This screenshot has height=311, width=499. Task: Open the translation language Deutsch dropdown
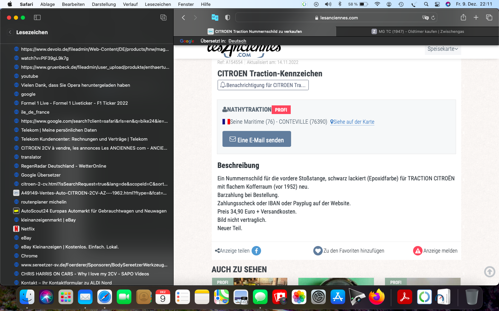(x=237, y=41)
